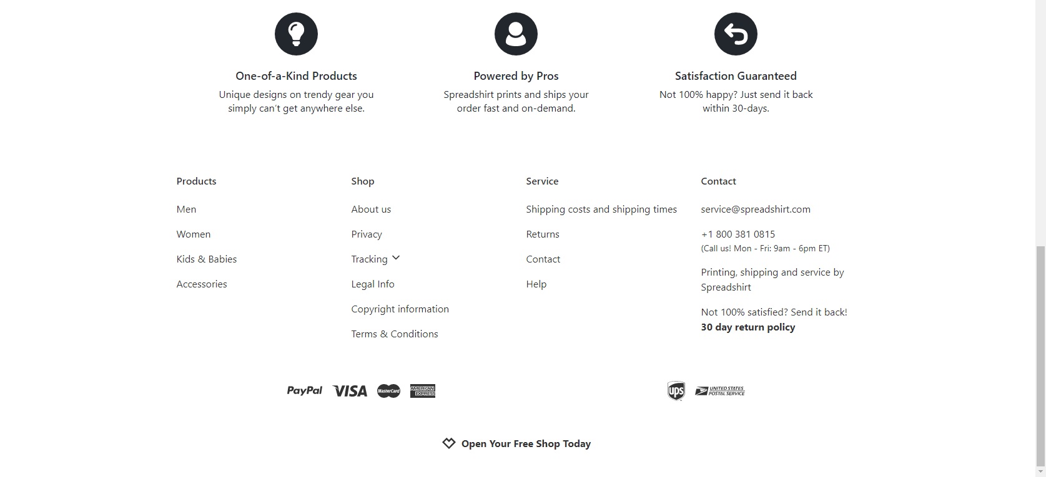Open Shipping costs and shipping times page
Viewport: 1046px width, 477px height.
601,210
